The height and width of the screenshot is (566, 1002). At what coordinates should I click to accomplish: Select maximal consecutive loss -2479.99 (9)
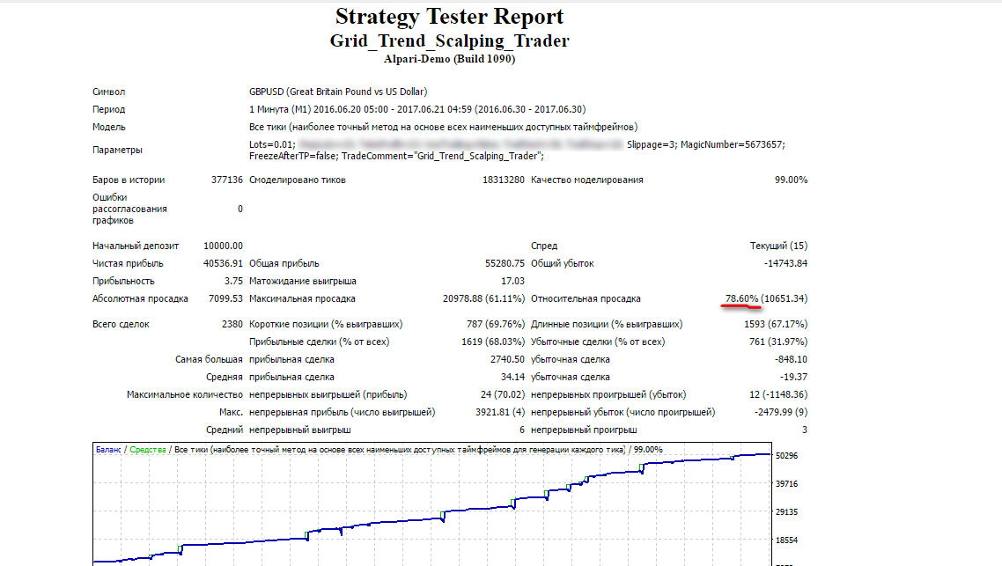tap(781, 413)
